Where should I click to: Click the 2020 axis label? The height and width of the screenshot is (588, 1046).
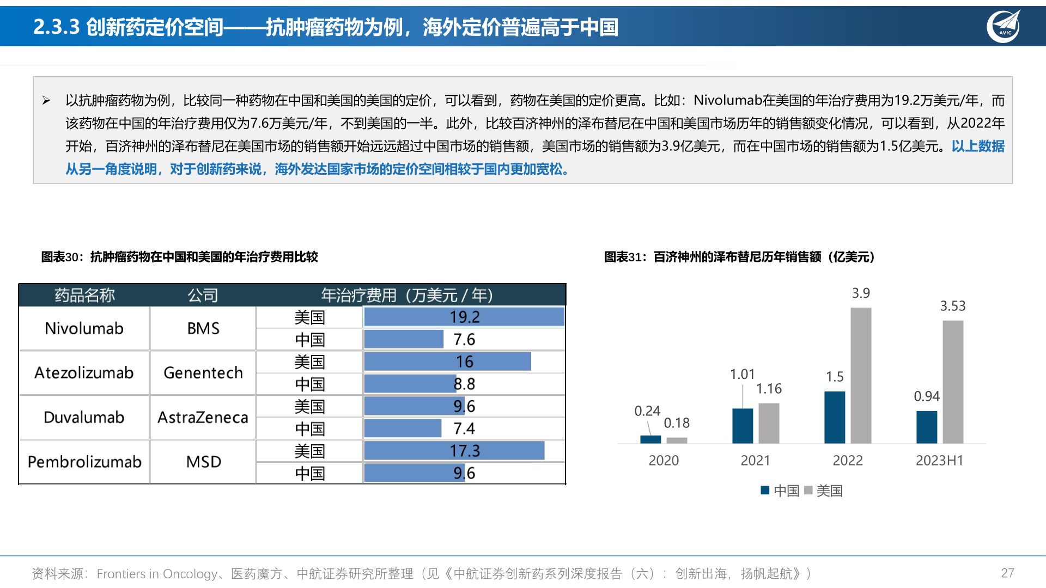(664, 461)
